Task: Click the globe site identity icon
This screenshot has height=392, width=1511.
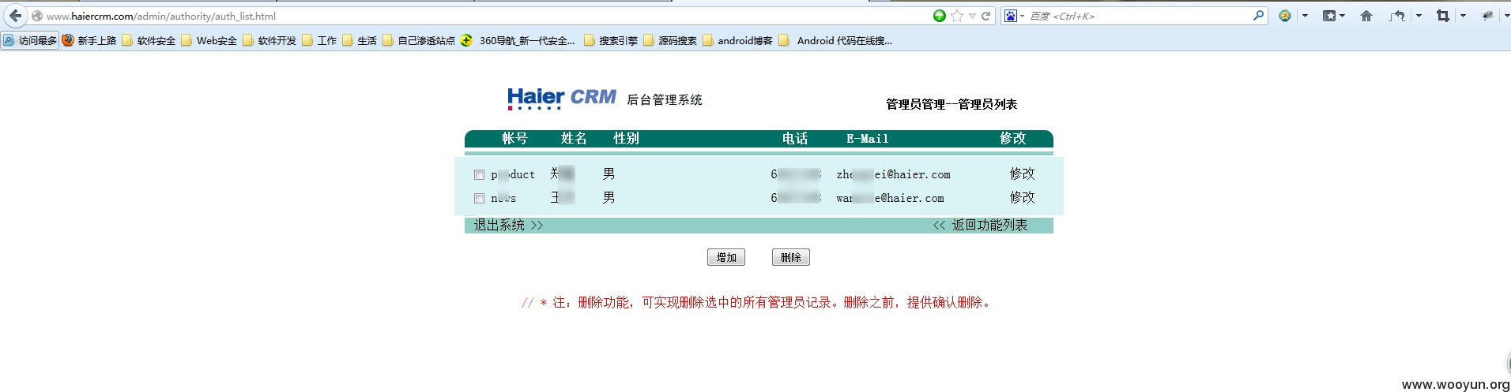Action: pyautogui.click(x=37, y=16)
